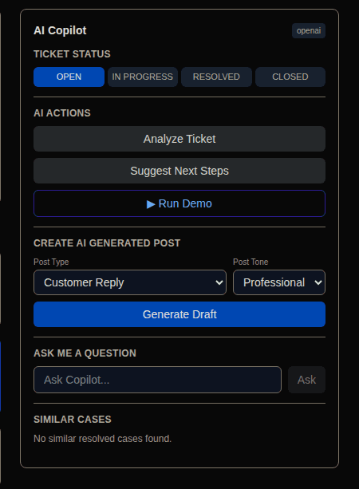Click the AI Copilot panel title
This screenshot has width=359, height=489.
click(60, 30)
